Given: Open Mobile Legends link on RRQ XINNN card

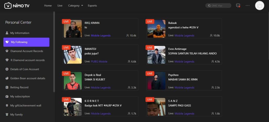Looking at the screenshot, I should click(x=101, y=36).
